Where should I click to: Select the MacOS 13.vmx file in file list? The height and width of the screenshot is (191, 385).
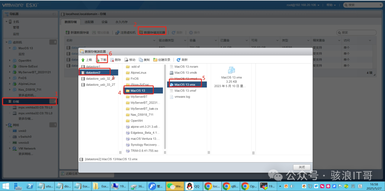pos(187,85)
